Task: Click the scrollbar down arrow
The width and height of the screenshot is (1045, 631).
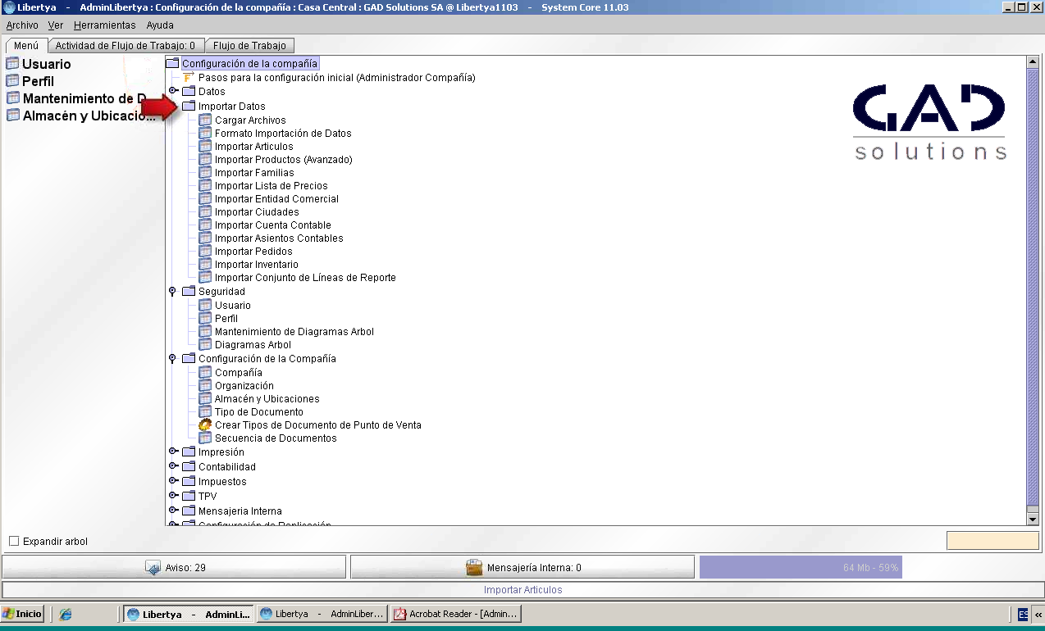Action: [x=1033, y=519]
